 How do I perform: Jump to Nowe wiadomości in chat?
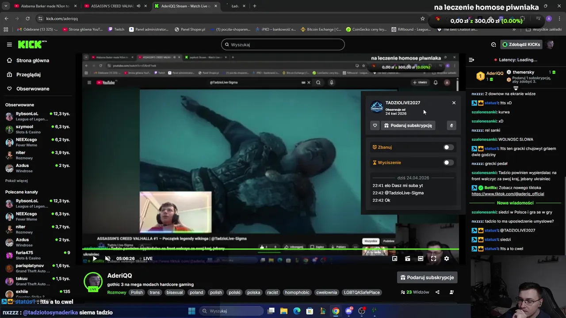pyautogui.click(x=515, y=203)
